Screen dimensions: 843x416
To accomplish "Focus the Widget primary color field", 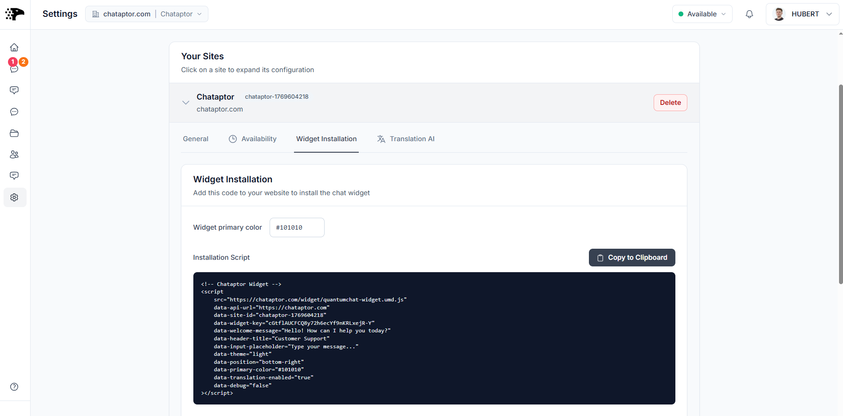I will 297,227.
